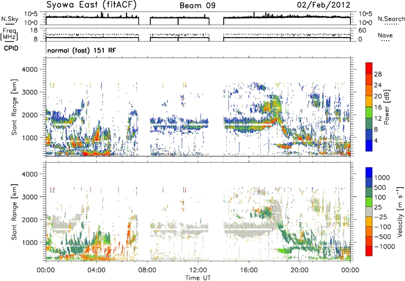Click the '25' label on Velocity scale
The width and height of the screenshot is (405, 281).
(378, 207)
